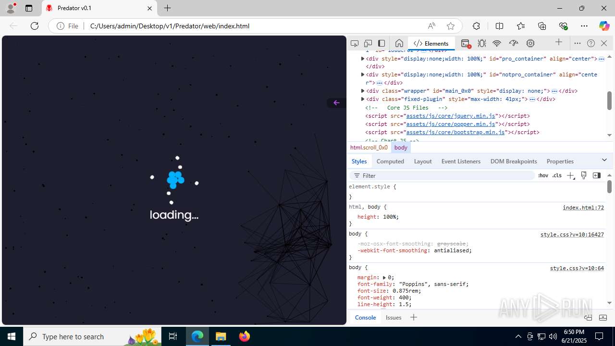Open the Issues drawer tab

[x=394, y=317]
